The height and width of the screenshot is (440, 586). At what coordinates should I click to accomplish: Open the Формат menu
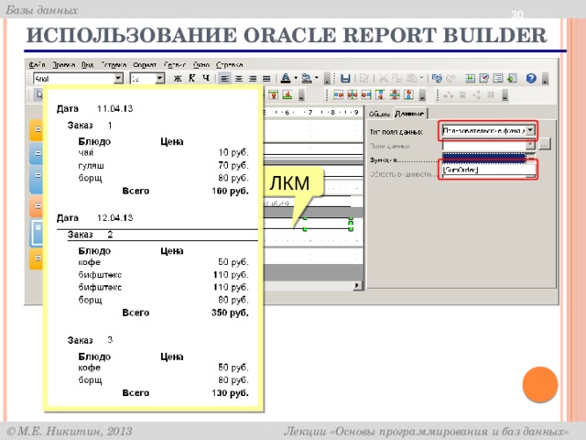tap(145, 65)
